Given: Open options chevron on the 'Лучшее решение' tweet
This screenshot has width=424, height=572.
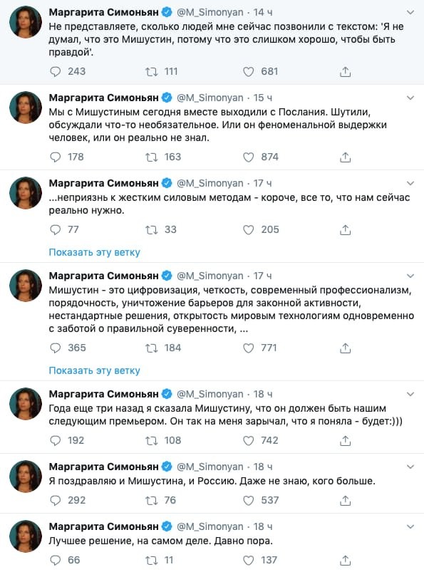Looking at the screenshot, I should [x=410, y=526].
